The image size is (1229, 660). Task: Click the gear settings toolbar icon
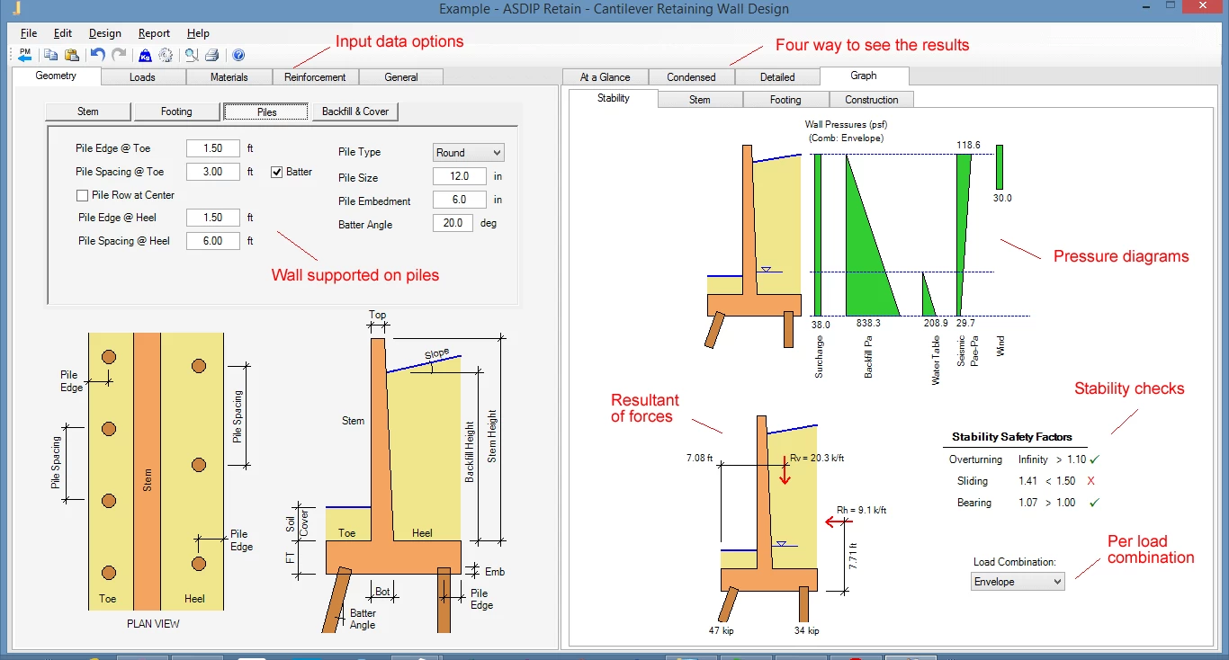tap(166, 55)
